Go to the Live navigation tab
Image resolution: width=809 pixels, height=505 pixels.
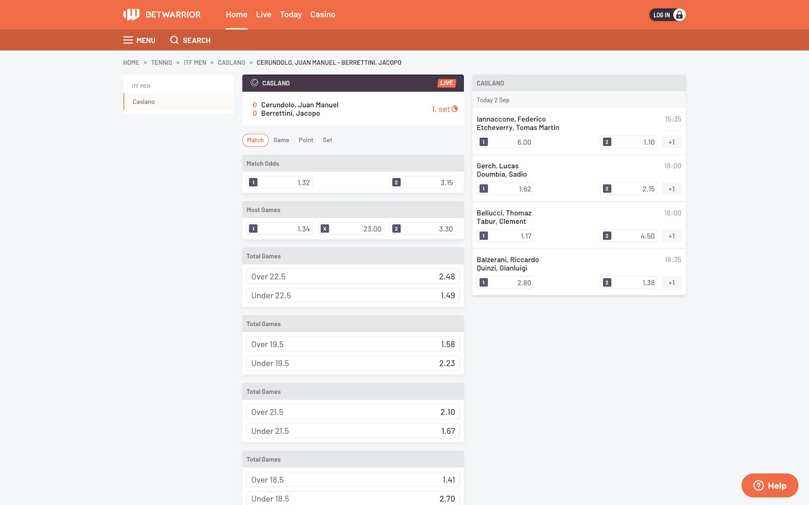click(263, 15)
